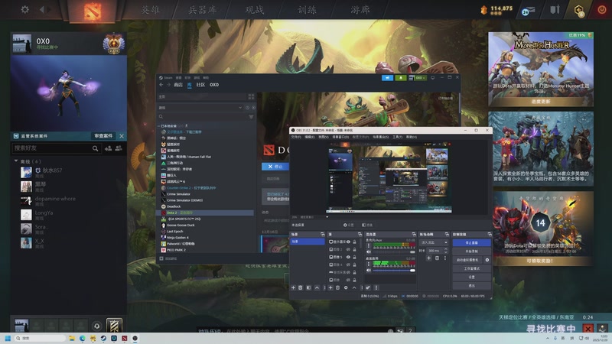This screenshot has height=344, width=612.
Task: Adjust 桌面音频 volume slider
Action: (394, 271)
